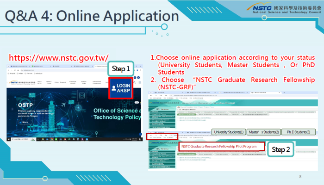
Task: Click the More button under OSTP
Action: click(x=25, y=122)
